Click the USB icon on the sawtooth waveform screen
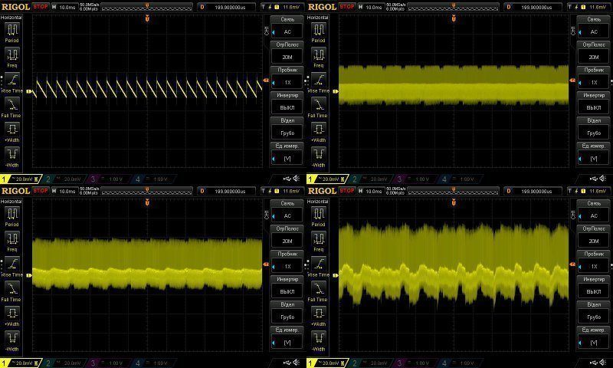This screenshot has height=368, width=613. 287,179
